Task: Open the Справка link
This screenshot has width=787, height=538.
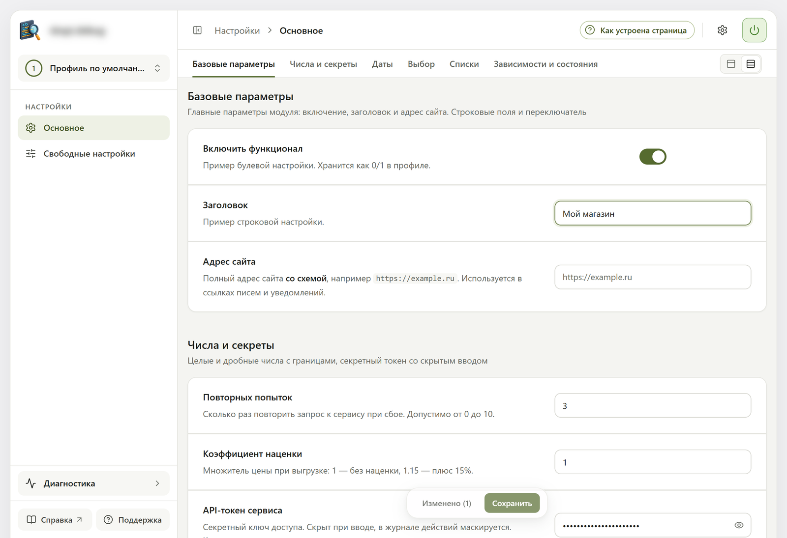Action: [55, 520]
